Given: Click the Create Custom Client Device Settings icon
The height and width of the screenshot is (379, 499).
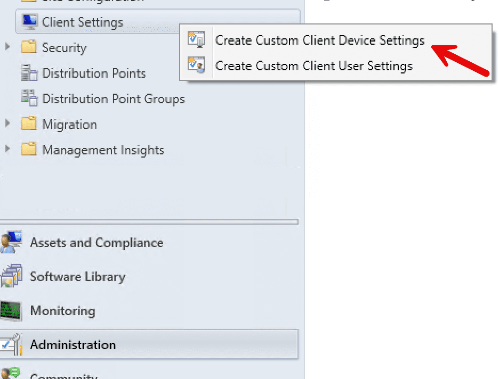Looking at the screenshot, I should point(197,39).
